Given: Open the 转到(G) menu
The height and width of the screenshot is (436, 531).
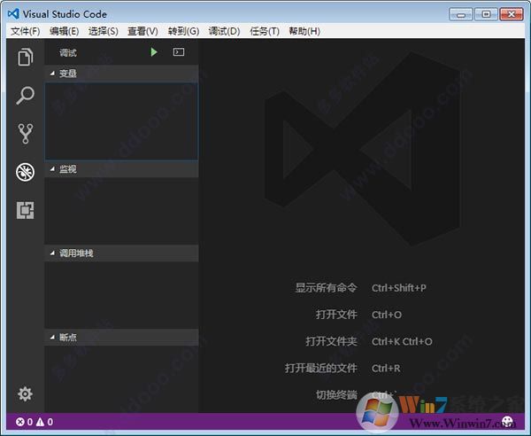Looking at the screenshot, I should click(183, 32).
